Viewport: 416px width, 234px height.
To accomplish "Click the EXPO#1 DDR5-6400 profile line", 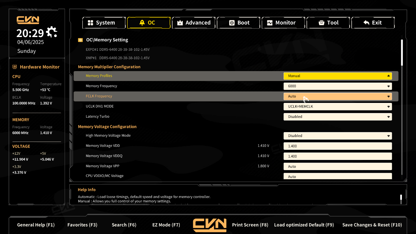I will pyautogui.click(x=117, y=49).
